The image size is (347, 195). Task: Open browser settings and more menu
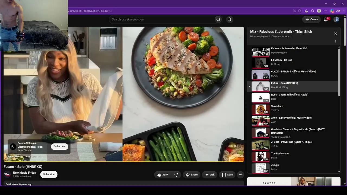click(x=326, y=11)
